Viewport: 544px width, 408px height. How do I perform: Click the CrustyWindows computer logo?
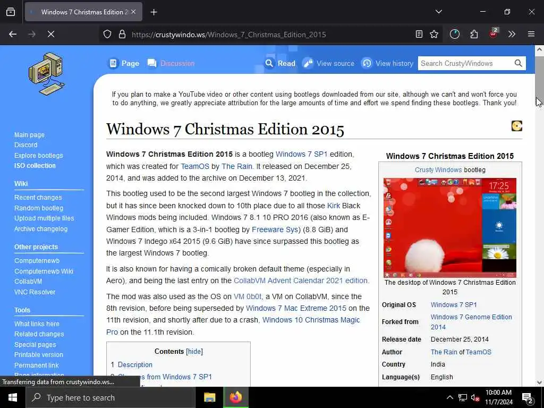(x=47, y=74)
